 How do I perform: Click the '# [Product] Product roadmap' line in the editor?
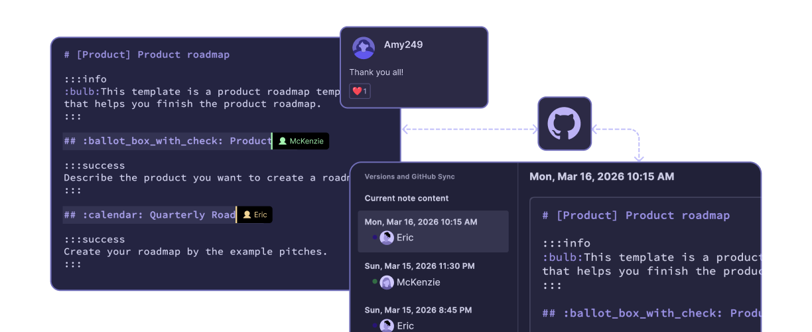[x=147, y=54]
